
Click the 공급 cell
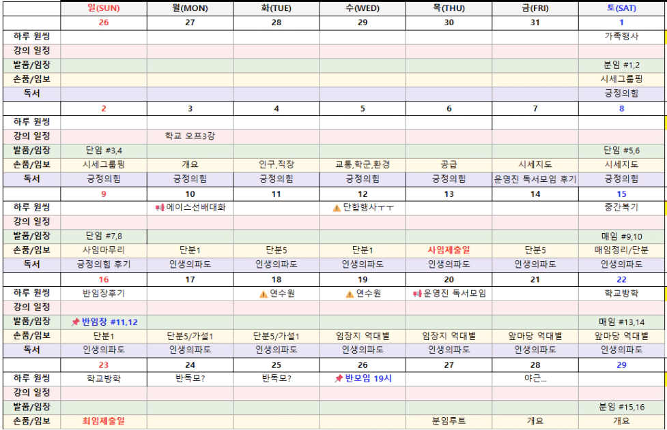pos(449,165)
